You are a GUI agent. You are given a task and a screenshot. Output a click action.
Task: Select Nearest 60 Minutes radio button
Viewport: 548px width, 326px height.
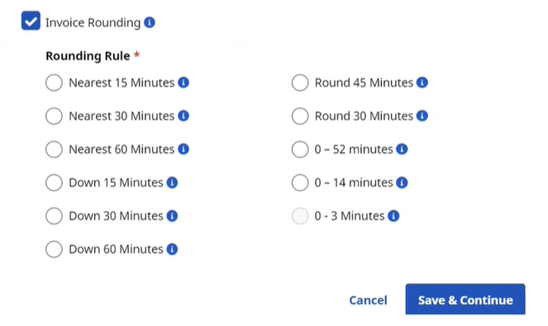(x=54, y=149)
